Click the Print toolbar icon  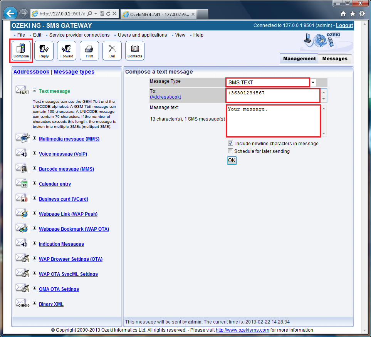tap(89, 50)
